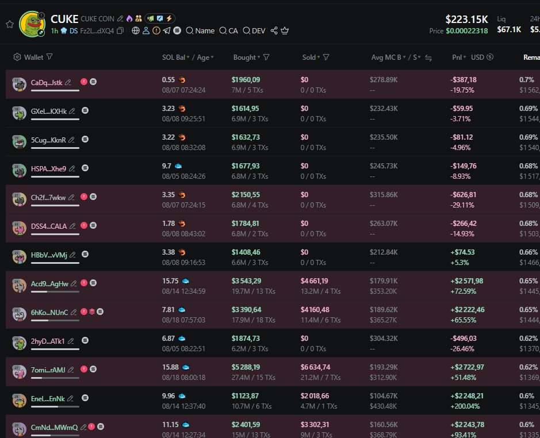This screenshot has width=540, height=438.
Task: Open wallet HBbV...vVMj
Action: tap(49, 255)
